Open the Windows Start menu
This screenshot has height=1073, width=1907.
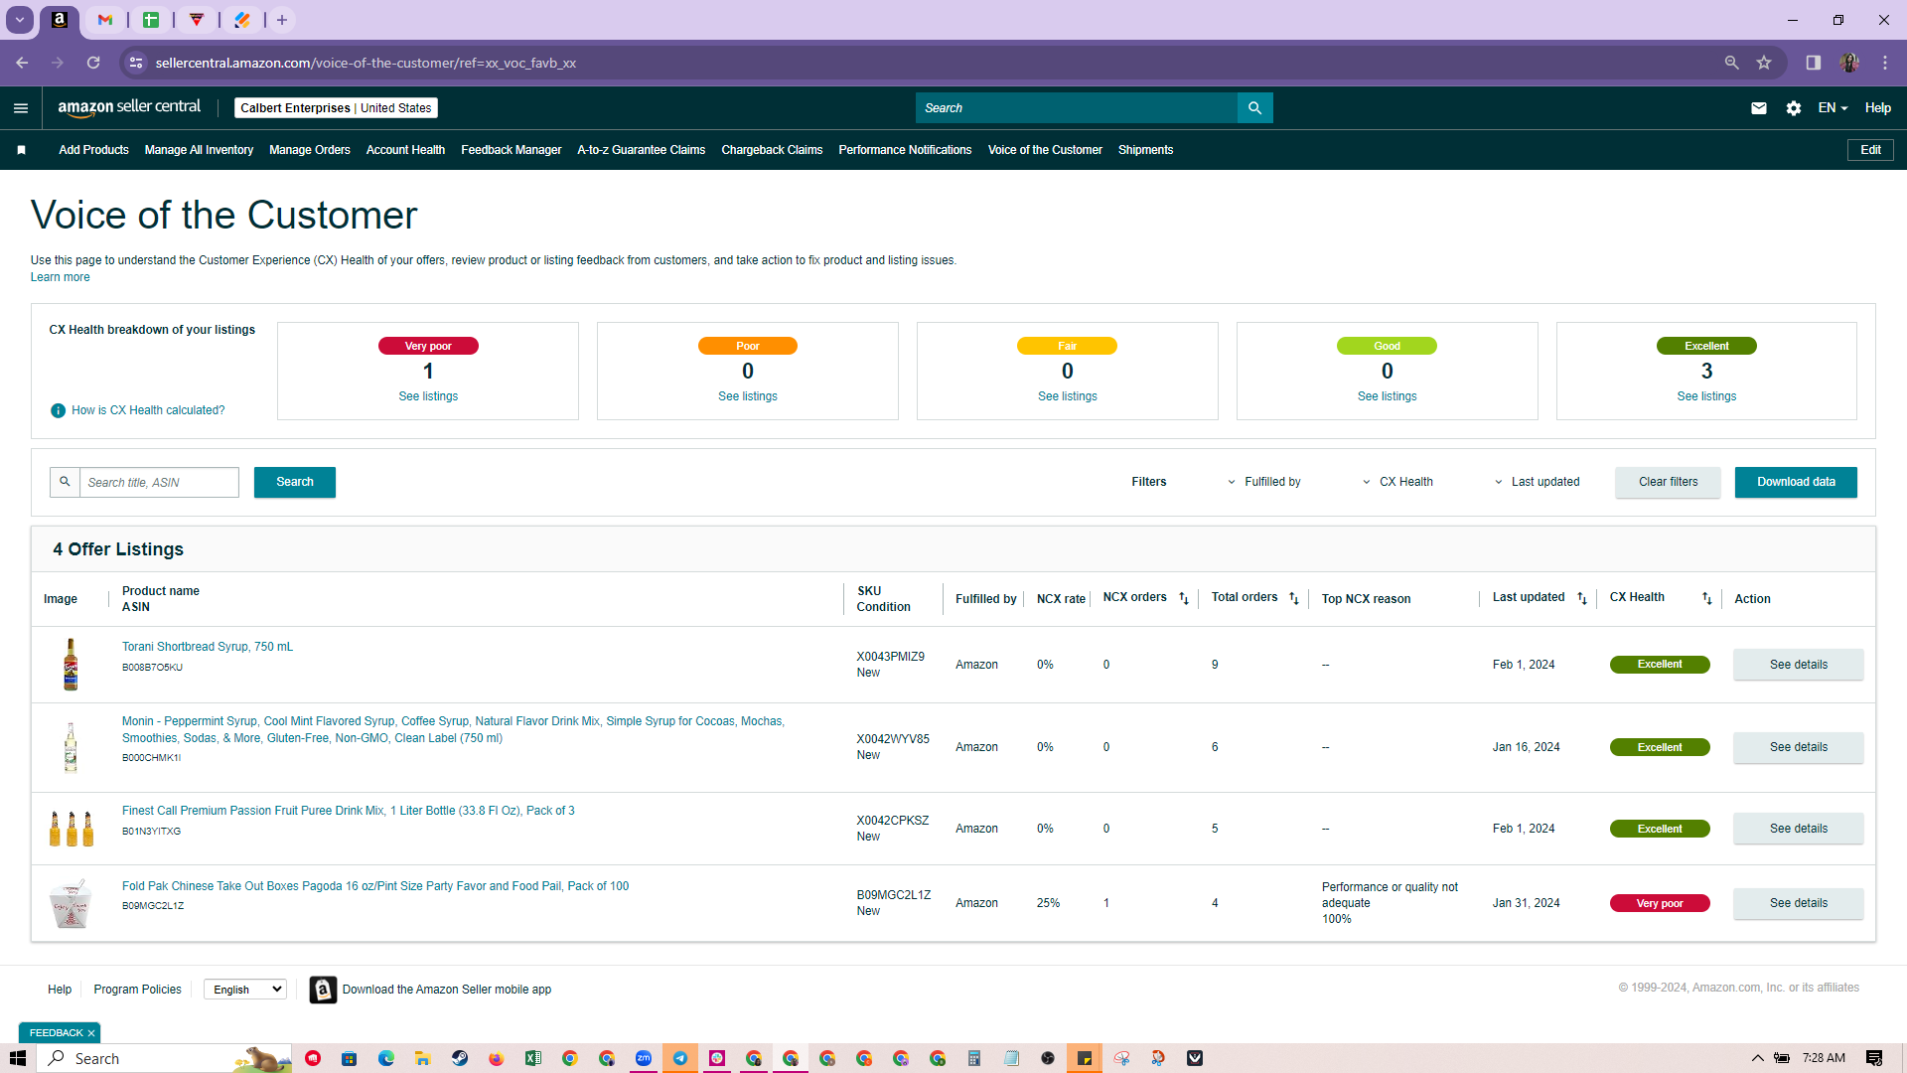[18, 1058]
